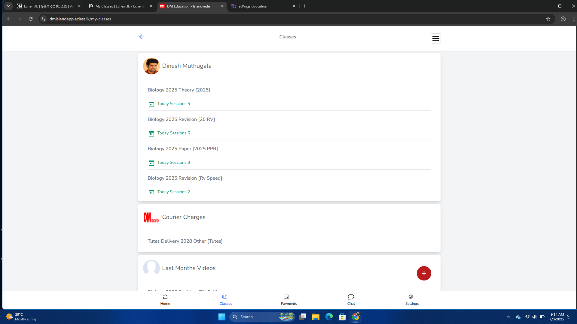Click Dinesh Muthugala's profile photo
Viewport: 577px width, 324px height.
(151, 66)
